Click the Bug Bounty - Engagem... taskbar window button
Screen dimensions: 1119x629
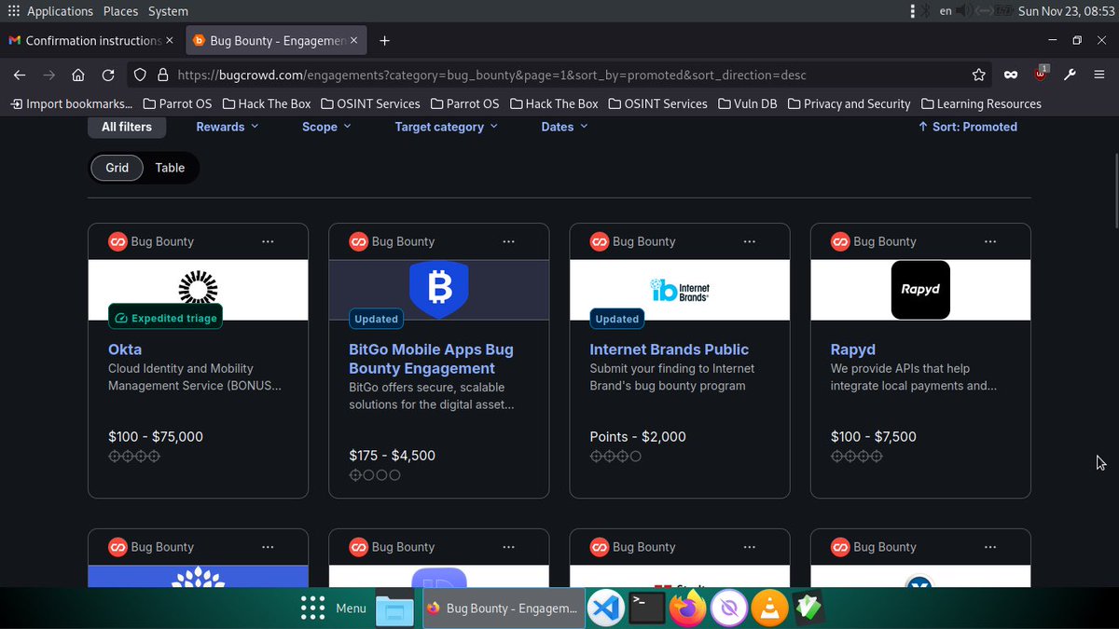click(504, 608)
